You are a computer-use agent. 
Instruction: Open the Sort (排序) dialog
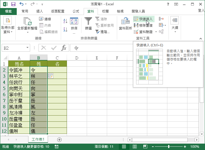pos(74,25)
